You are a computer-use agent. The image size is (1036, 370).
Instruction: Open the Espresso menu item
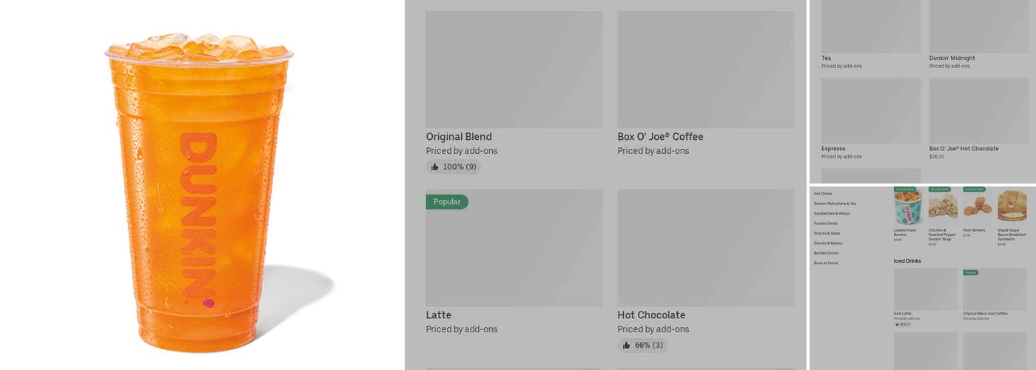tap(833, 149)
